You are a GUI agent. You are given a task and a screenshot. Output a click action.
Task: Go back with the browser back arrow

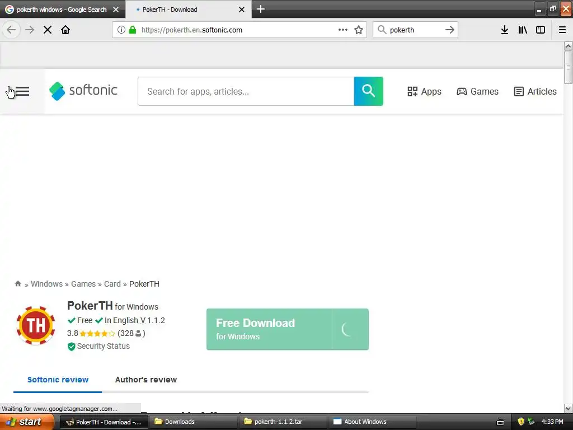click(11, 30)
